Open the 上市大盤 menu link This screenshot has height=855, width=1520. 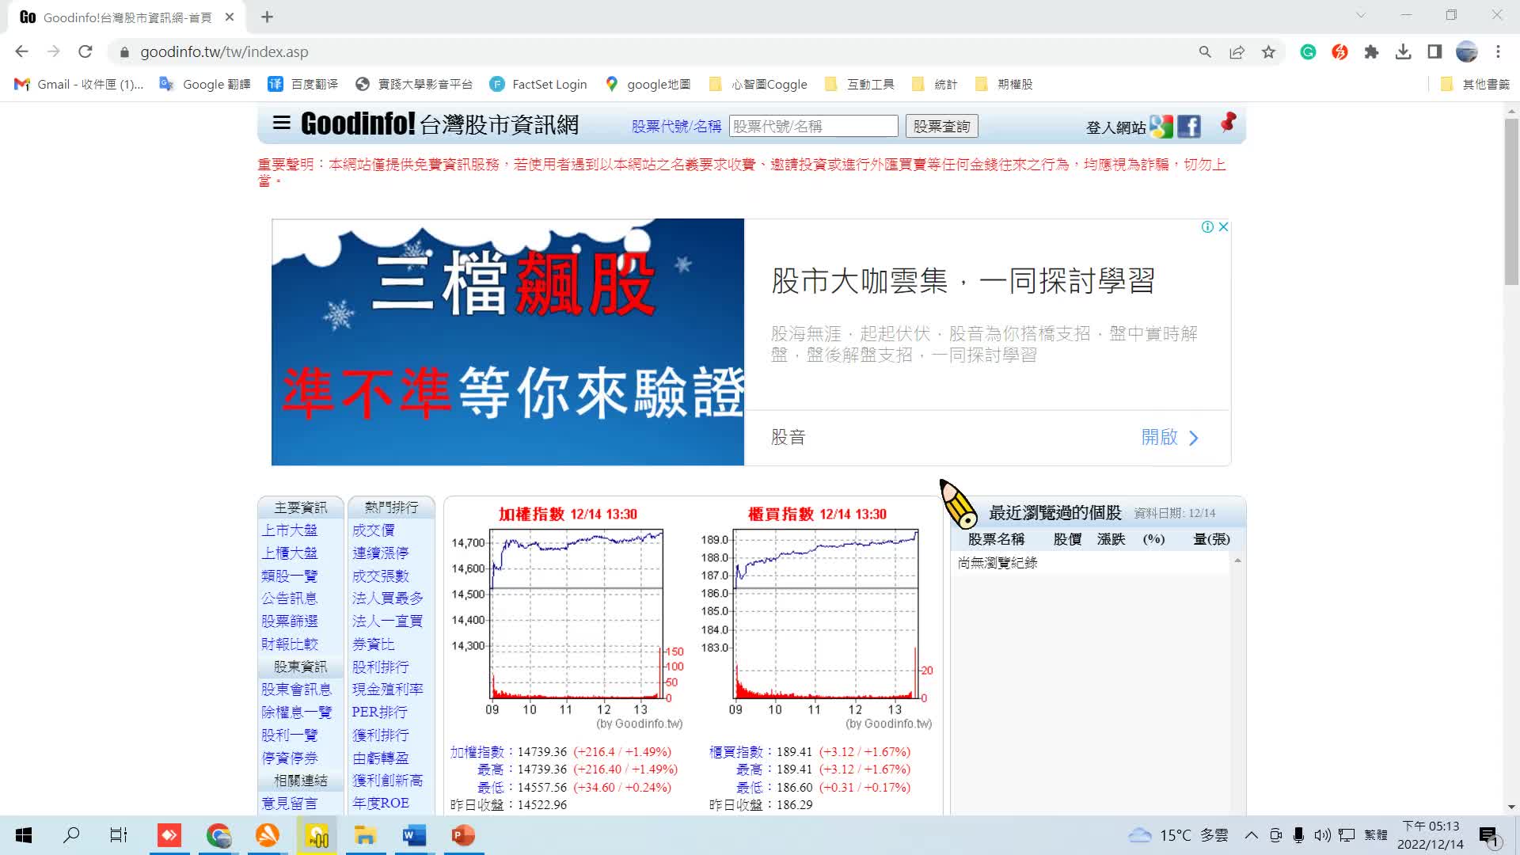290,530
